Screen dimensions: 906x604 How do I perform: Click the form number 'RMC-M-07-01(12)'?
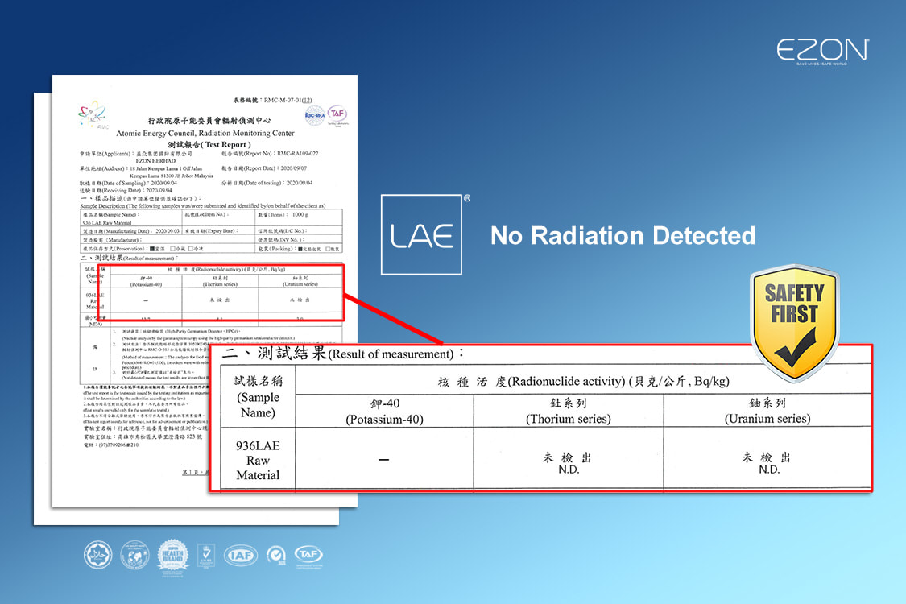(x=288, y=100)
